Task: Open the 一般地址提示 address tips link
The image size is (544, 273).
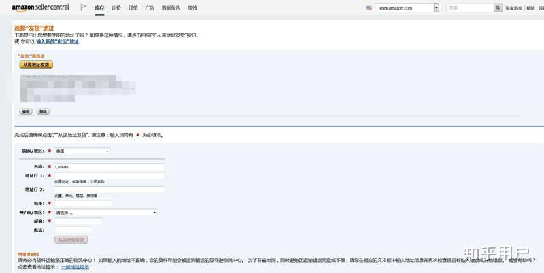Action: click(x=75, y=267)
